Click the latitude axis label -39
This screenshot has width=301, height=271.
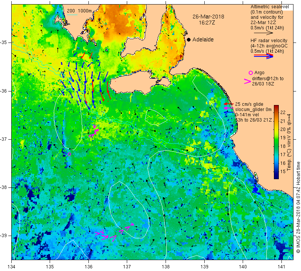[x=4, y=236]
